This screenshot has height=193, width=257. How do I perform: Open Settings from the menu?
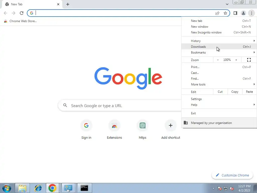[x=219, y=99]
